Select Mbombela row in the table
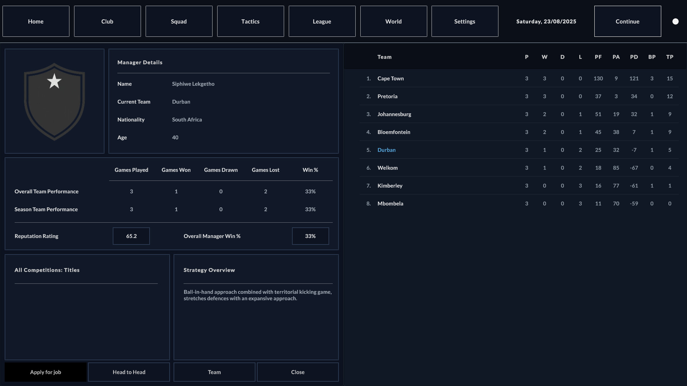Image resolution: width=687 pixels, height=386 pixels. [x=390, y=203]
